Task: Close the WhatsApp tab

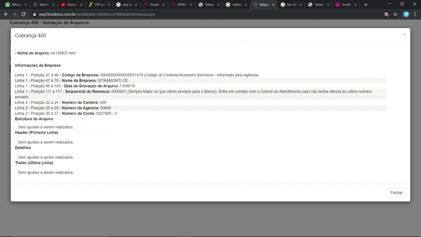Action: tap(26, 4)
